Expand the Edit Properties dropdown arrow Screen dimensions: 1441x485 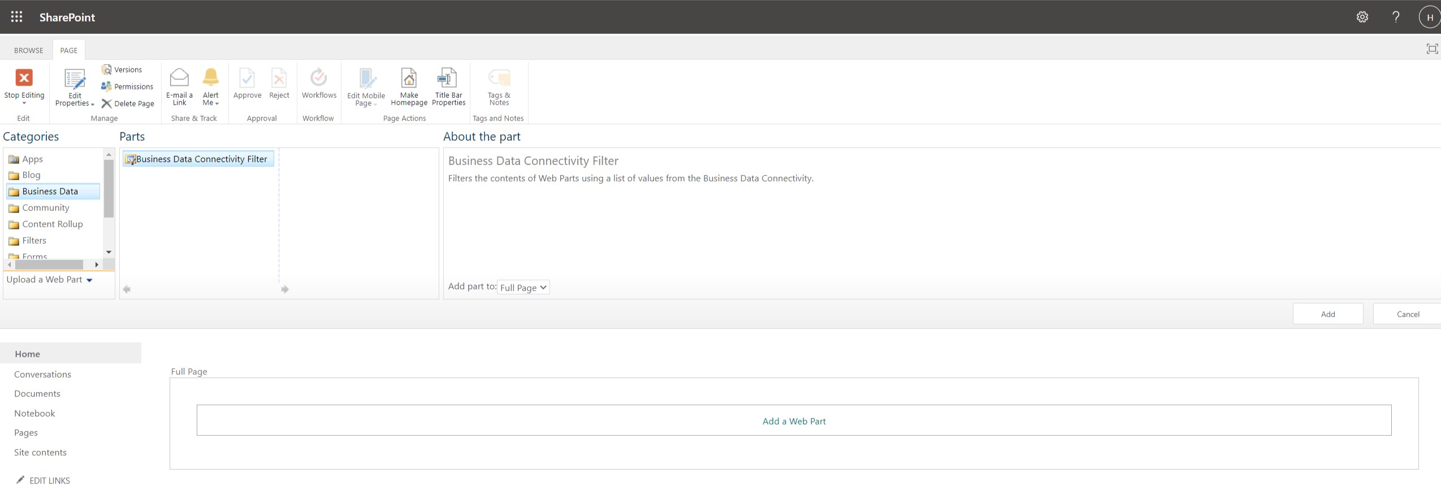point(92,104)
